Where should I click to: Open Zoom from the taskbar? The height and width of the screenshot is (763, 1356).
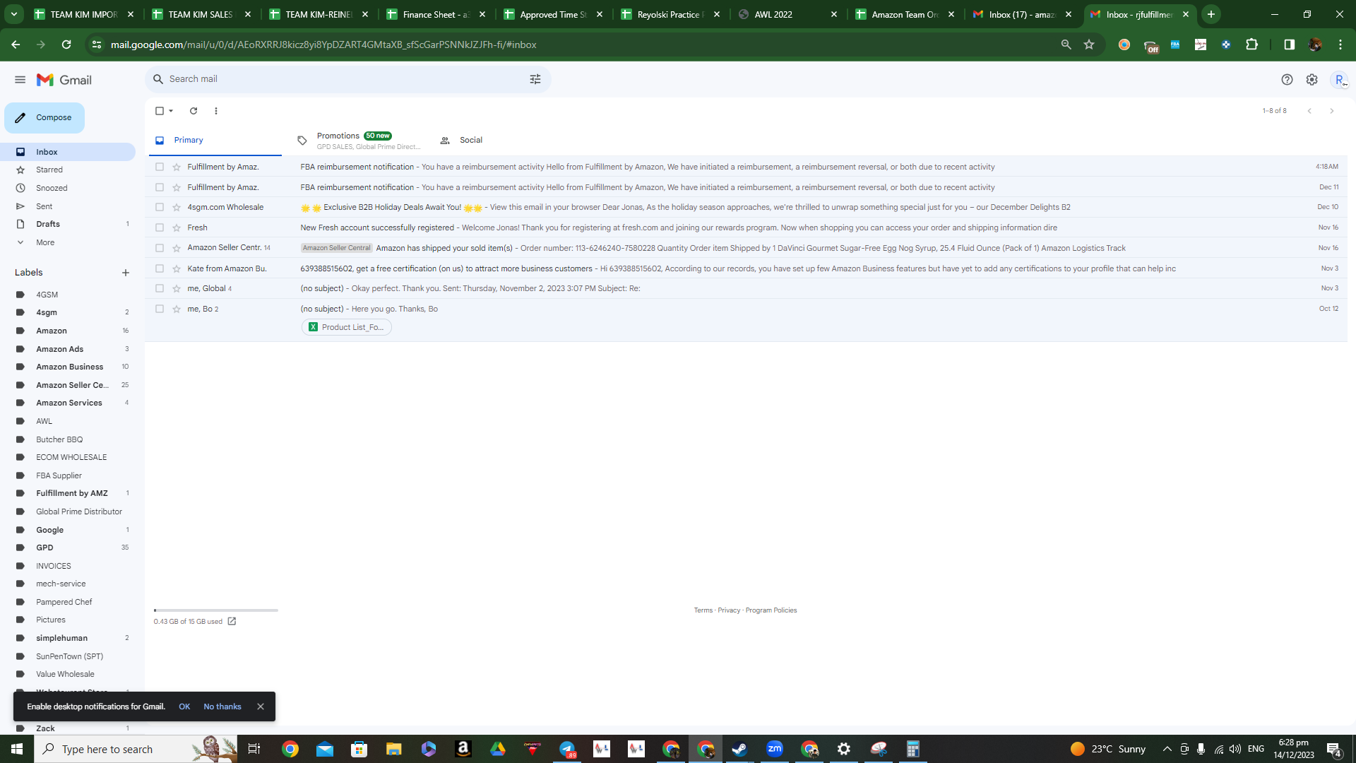click(775, 749)
